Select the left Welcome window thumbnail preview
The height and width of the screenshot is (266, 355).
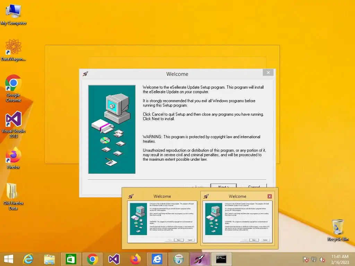(x=162, y=218)
